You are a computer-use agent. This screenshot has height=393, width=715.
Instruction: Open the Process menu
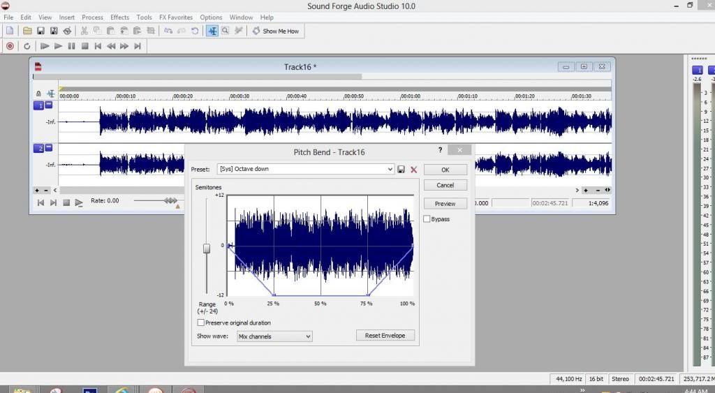tap(92, 17)
